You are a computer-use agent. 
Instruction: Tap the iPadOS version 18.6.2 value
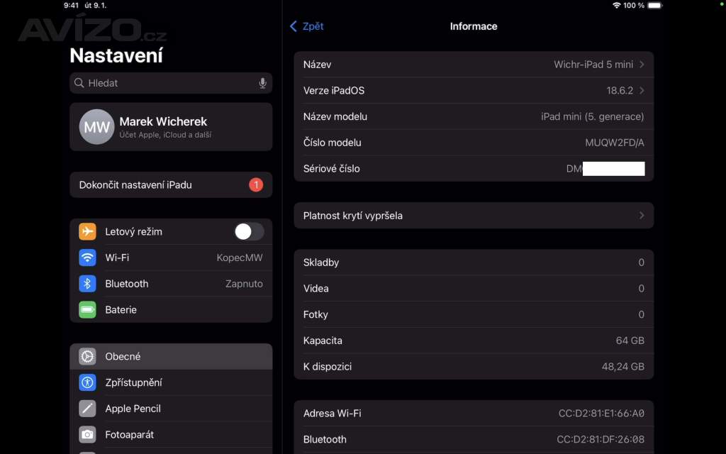point(620,90)
